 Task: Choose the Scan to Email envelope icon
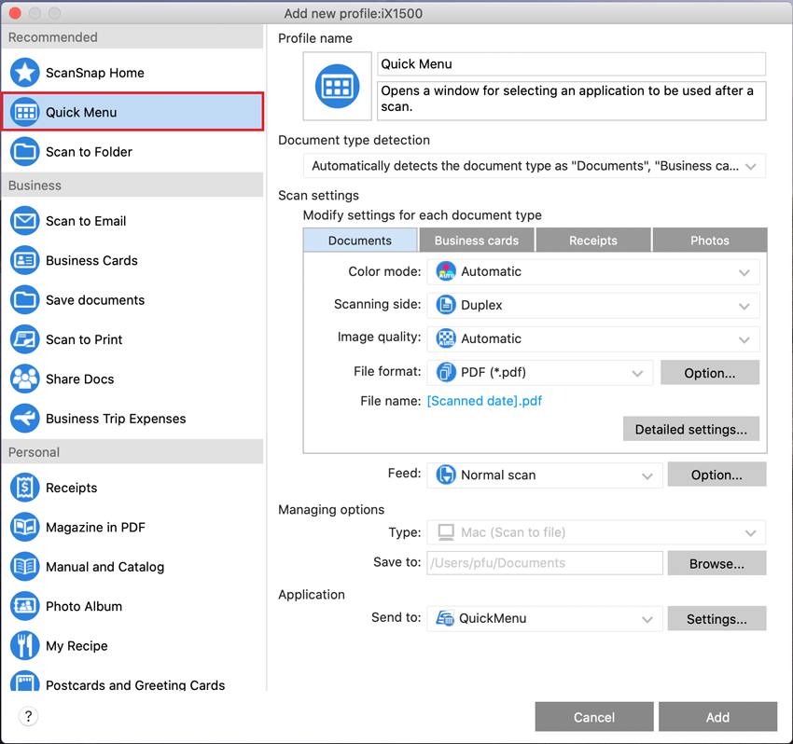[25, 221]
